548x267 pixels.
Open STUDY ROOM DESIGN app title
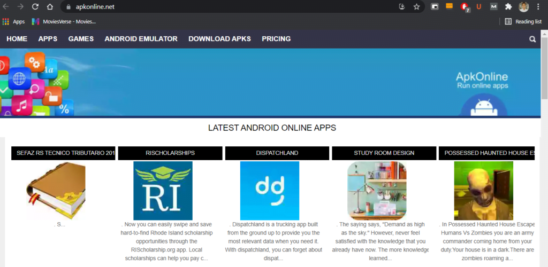coord(384,153)
